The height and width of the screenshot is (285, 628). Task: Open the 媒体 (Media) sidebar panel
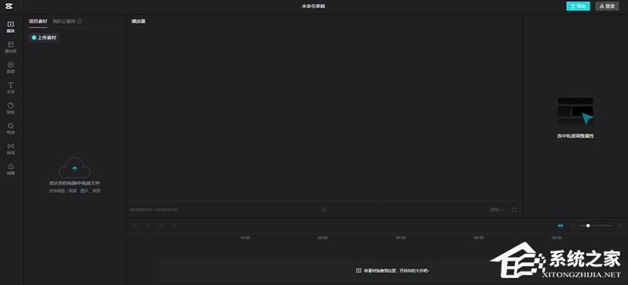(x=11, y=27)
